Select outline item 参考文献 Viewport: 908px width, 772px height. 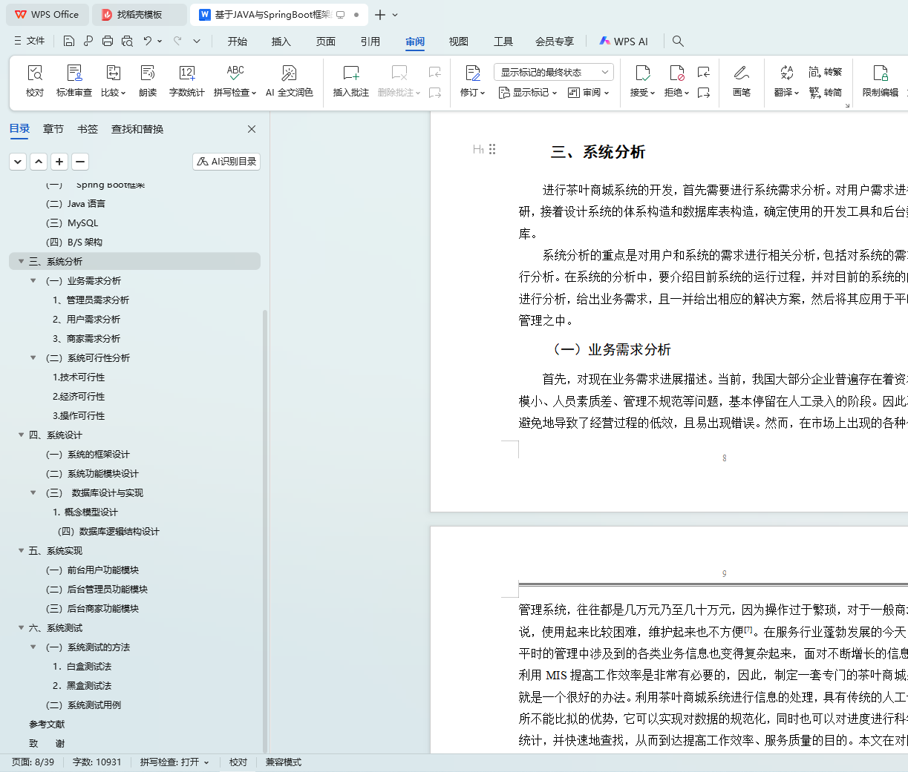[x=47, y=724]
